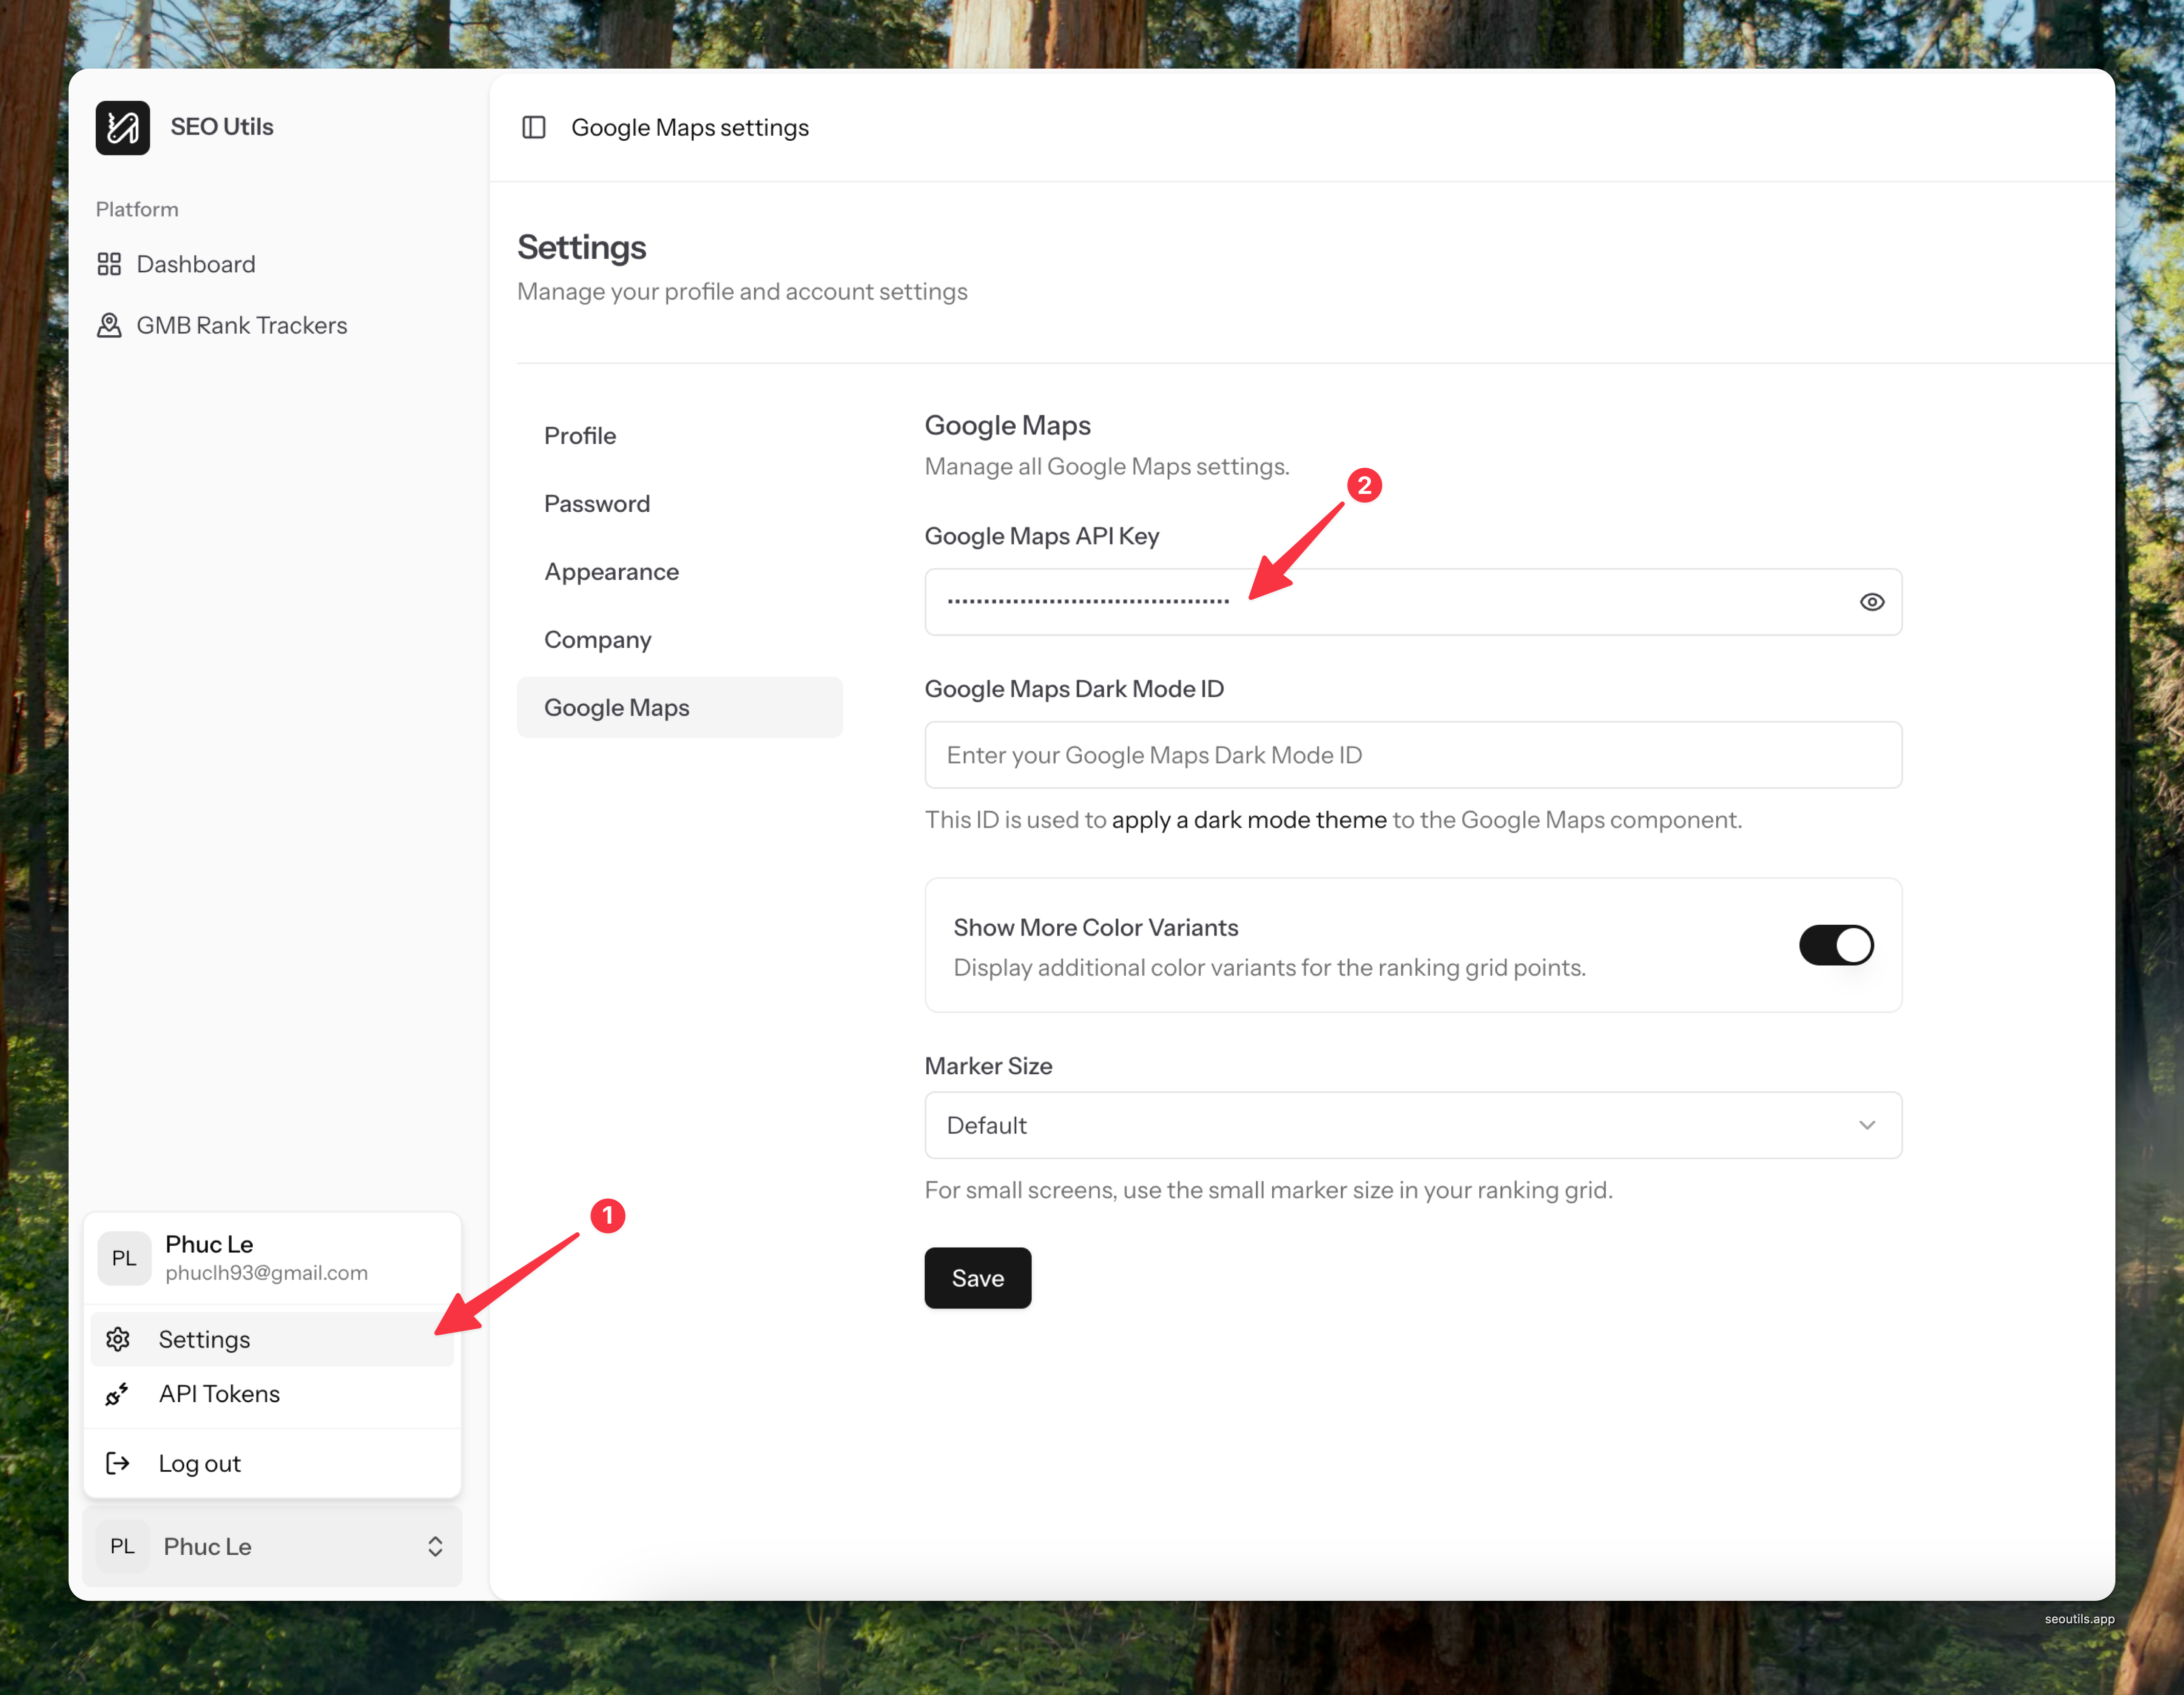Open API Tokens from user menu
The height and width of the screenshot is (1695, 2184).
pos(219,1394)
